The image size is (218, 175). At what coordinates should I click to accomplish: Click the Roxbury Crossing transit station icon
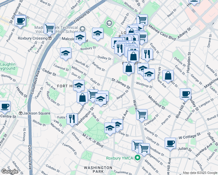point(50,38)
